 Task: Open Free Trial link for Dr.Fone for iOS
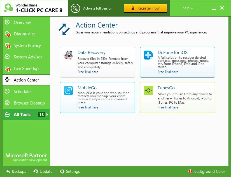click(x=168, y=72)
